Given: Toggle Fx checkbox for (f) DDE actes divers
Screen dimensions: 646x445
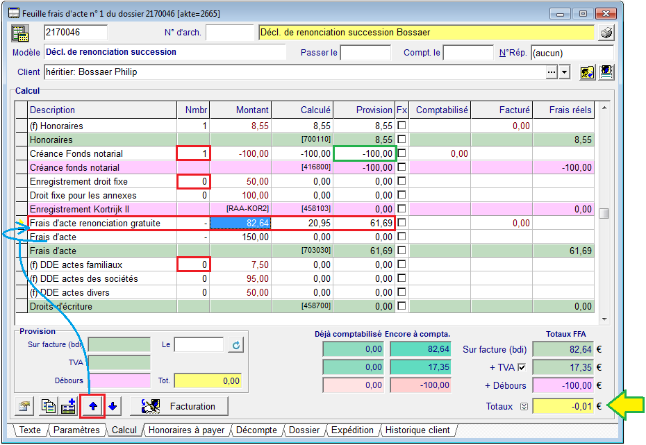Looking at the screenshot, I should point(401,292).
